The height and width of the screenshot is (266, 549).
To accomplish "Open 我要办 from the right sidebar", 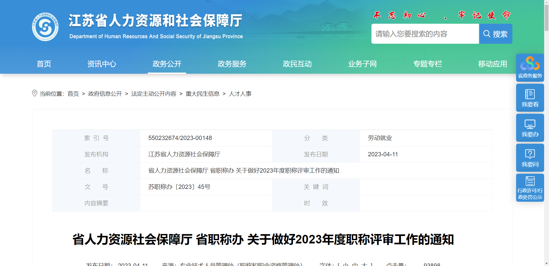I will point(530,127).
